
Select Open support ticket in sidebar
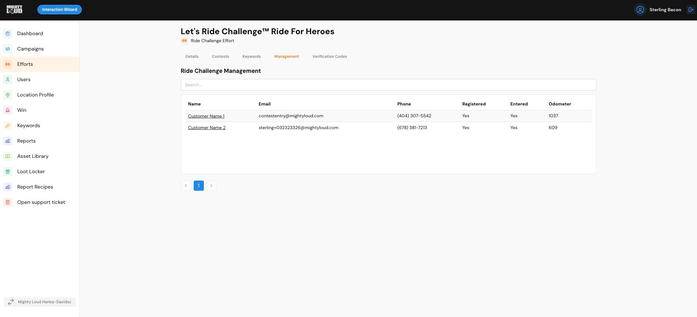(x=41, y=202)
